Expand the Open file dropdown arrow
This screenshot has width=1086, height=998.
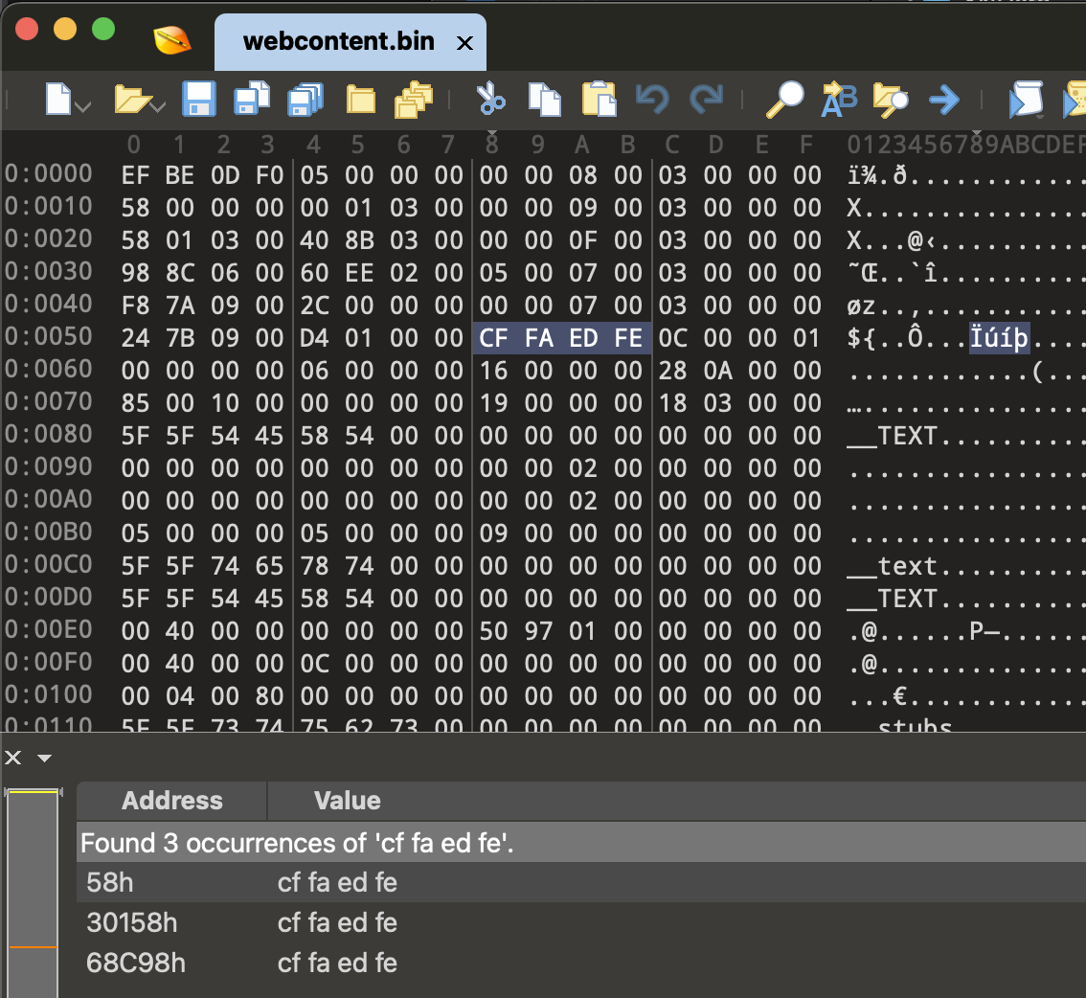(158, 106)
